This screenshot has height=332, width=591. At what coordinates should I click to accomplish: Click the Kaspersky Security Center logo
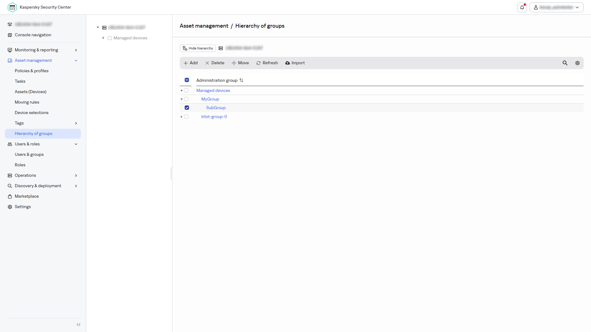(12, 7)
